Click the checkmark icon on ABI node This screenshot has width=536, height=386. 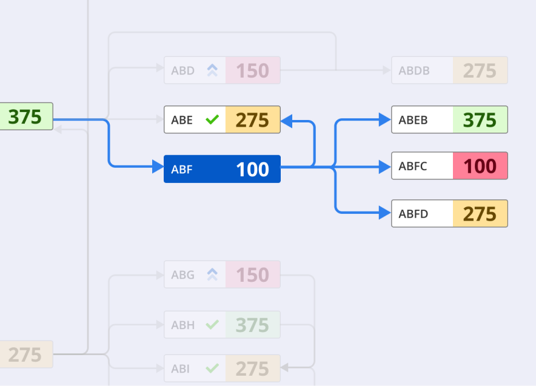coord(212,368)
